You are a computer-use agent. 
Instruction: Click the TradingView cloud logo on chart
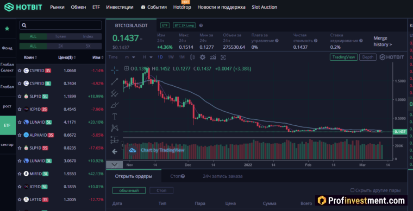pos(132,150)
